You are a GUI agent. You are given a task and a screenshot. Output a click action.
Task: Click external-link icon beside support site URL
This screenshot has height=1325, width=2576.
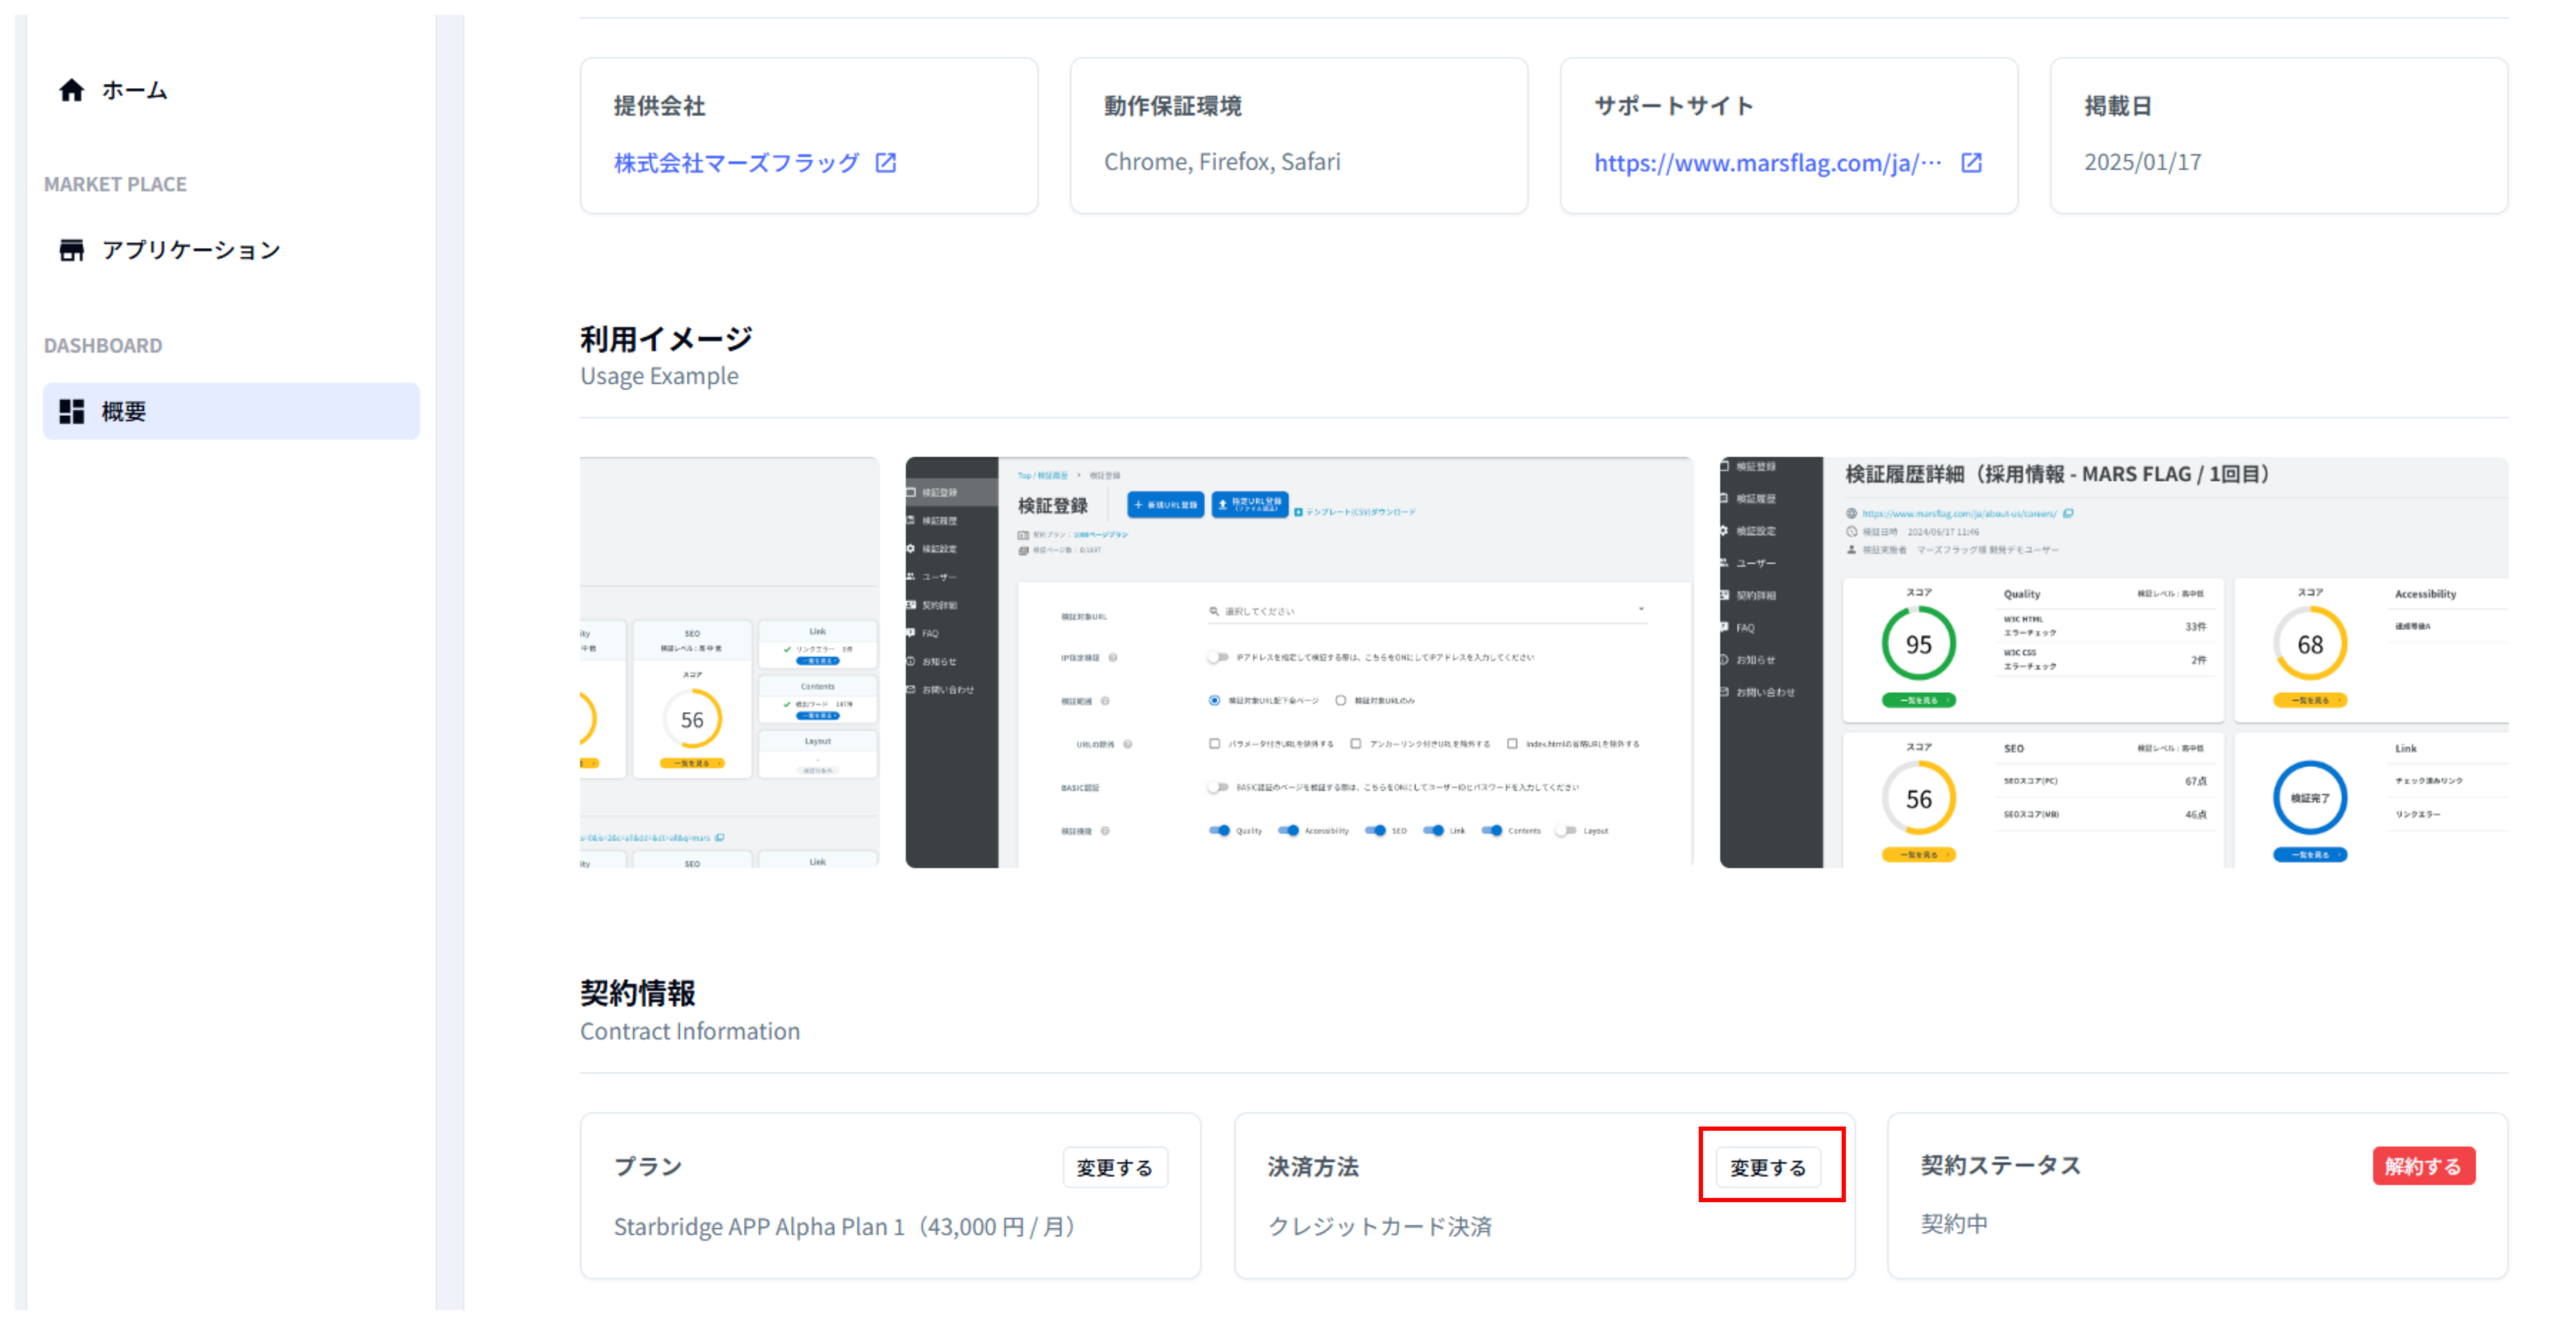1971,163
